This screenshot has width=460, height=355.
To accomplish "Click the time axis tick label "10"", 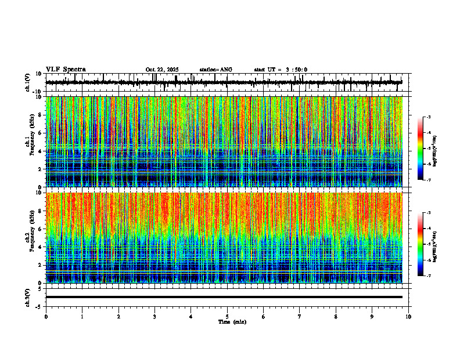I will pyautogui.click(x=408, y=317).
